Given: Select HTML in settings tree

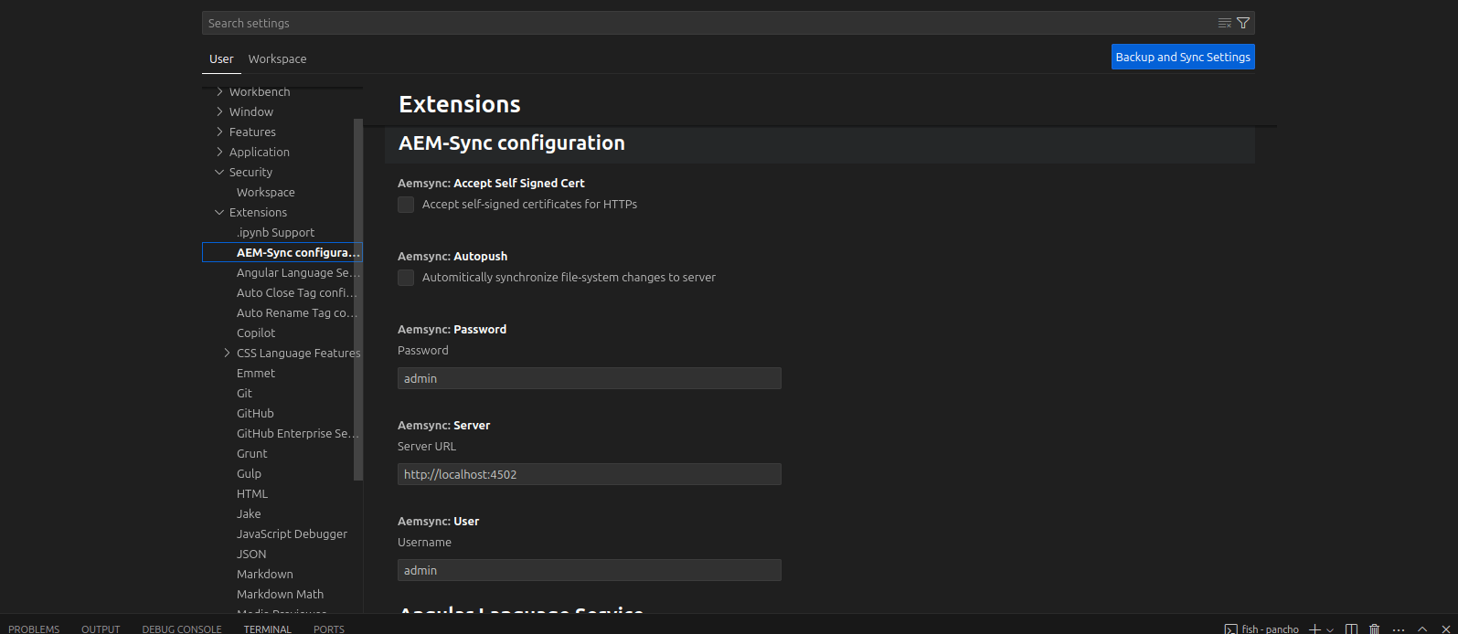Looking at the screenshot, I should click(x=252, y=493).
